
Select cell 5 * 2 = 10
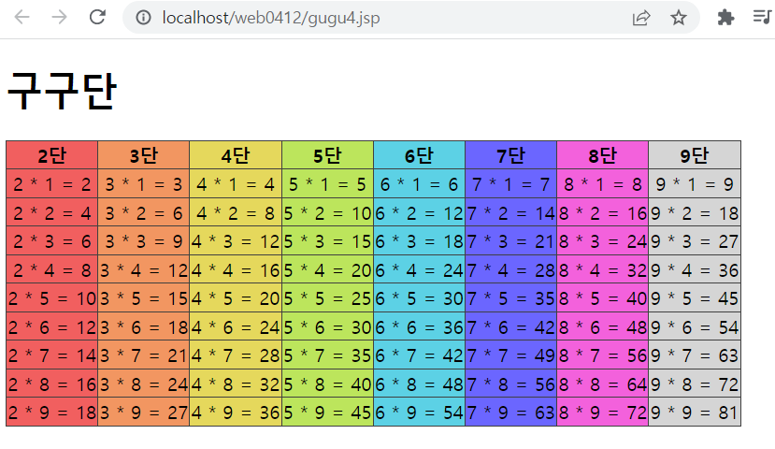[x=328, y=212]
